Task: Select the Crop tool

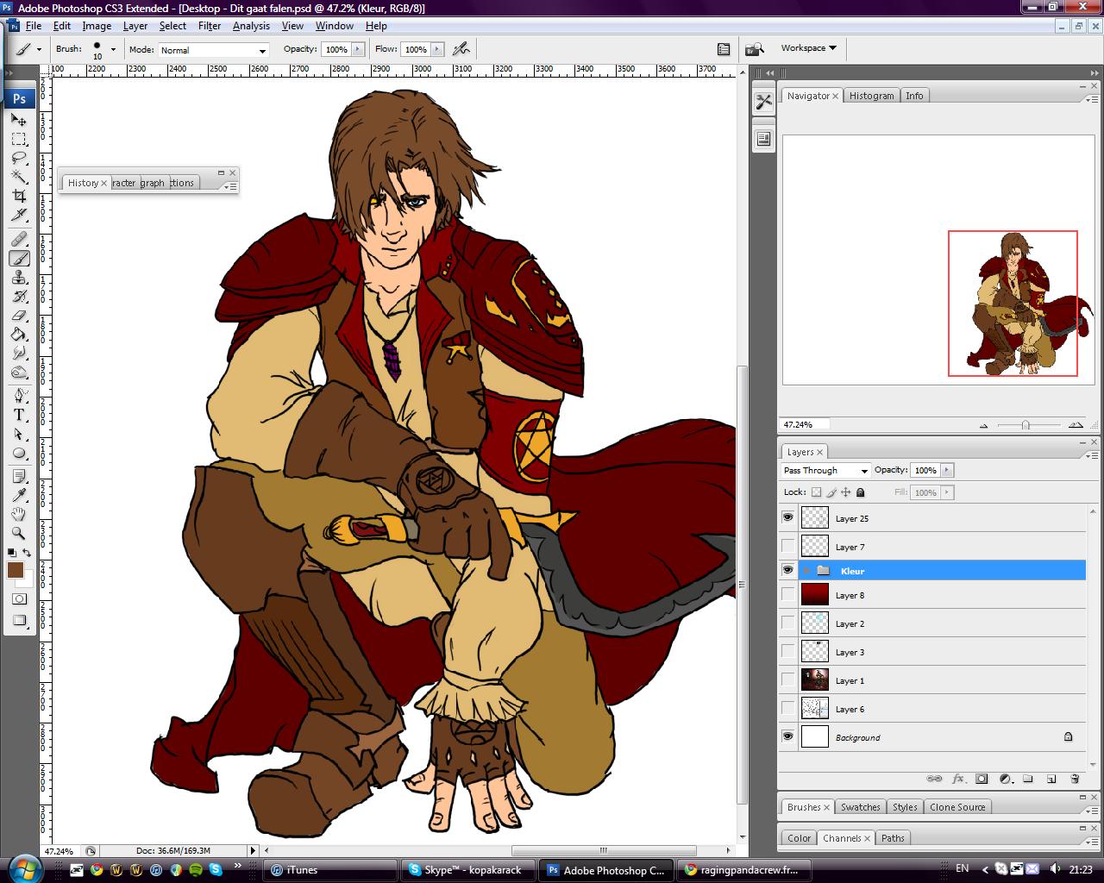Action: (x=19, y=197)
